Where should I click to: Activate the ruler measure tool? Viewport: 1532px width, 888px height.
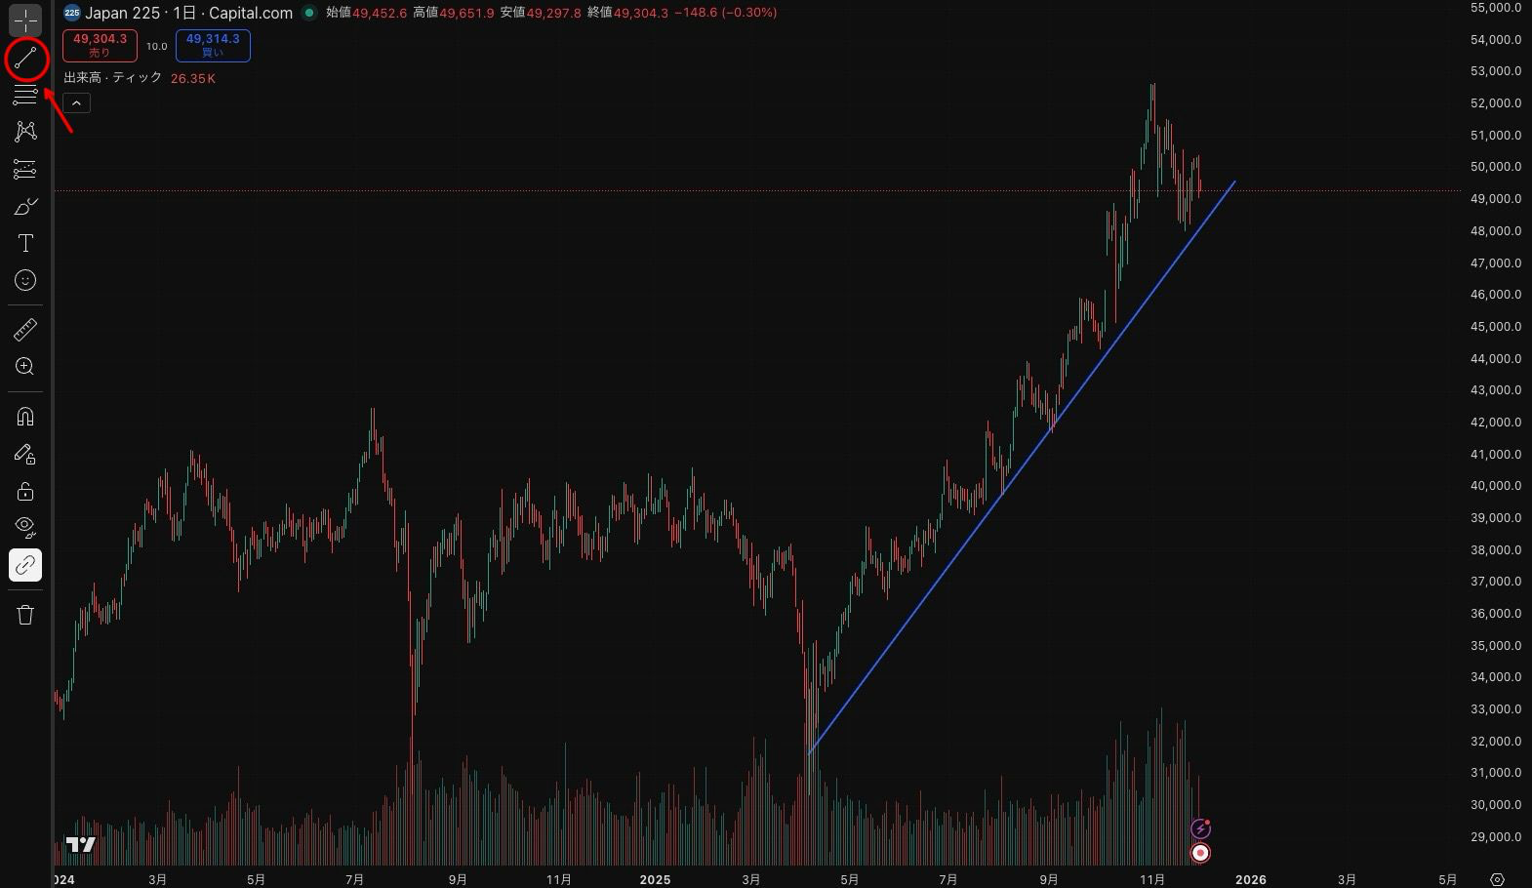coord(25,330)
